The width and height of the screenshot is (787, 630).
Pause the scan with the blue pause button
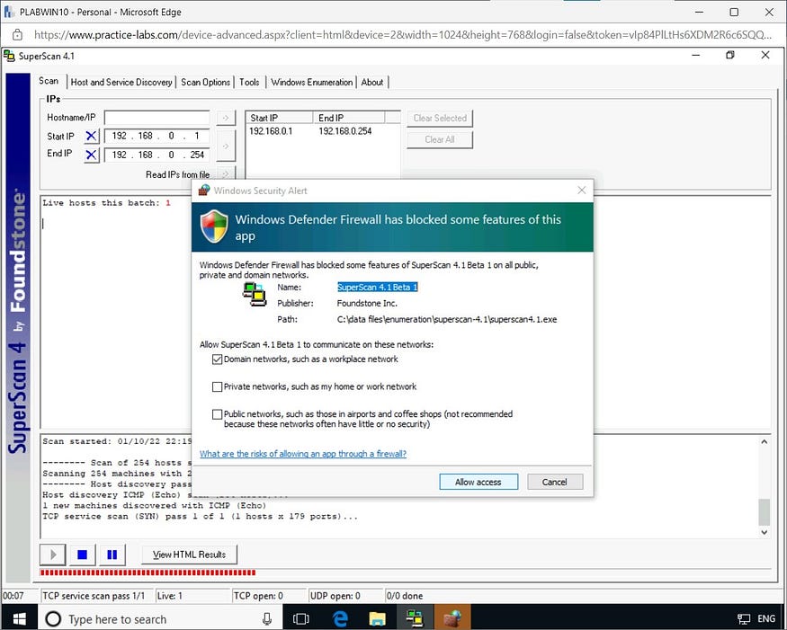click(112, 555)
